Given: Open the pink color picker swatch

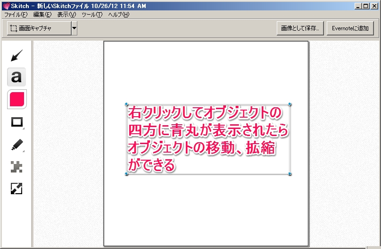Looking at the screenshot, I should pos(17,99).
